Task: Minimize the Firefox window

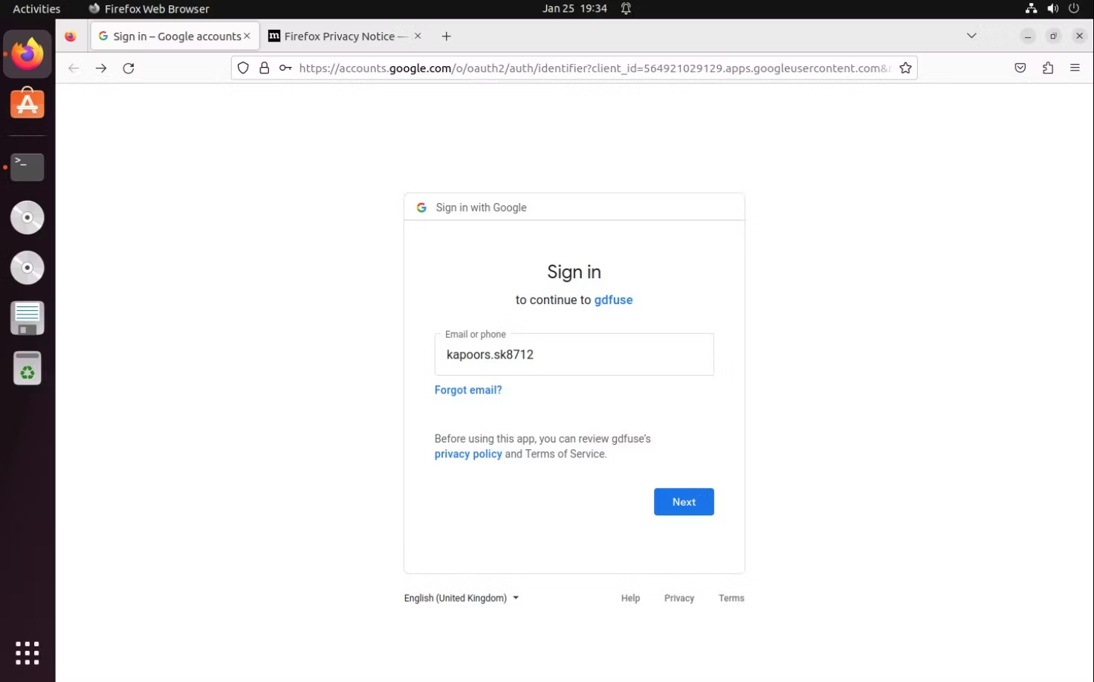Action: point(1028,36)
